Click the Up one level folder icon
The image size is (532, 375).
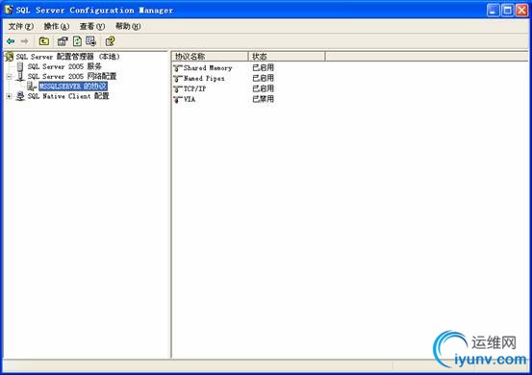pos(43,41)
